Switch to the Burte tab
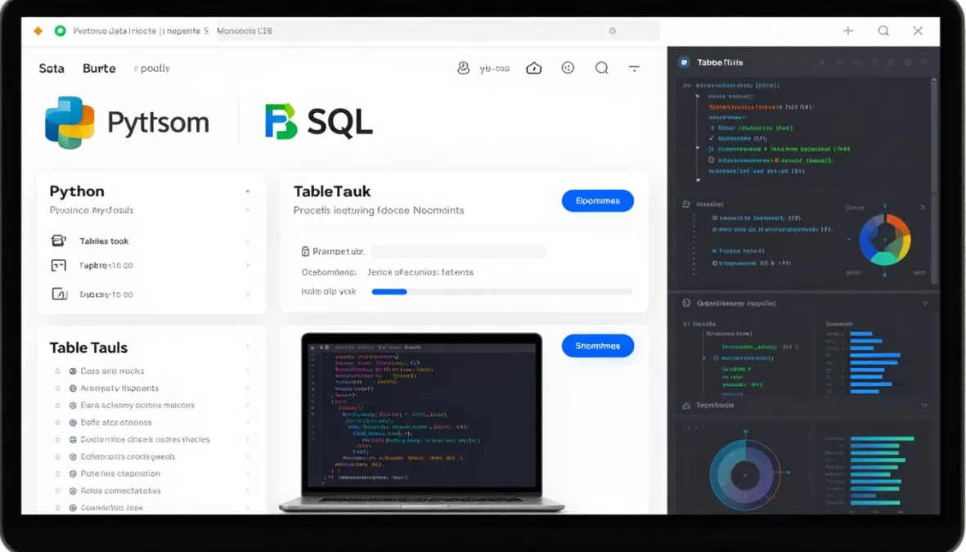Image resolution: width=966 pixels, height=552 pixels. click(99, 69)
